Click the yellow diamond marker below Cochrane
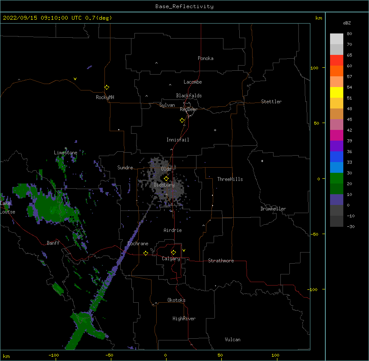The image size is (369, 361). 146,253
